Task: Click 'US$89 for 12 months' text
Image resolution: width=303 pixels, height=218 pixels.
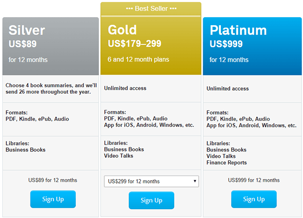Action: [53, 180]
